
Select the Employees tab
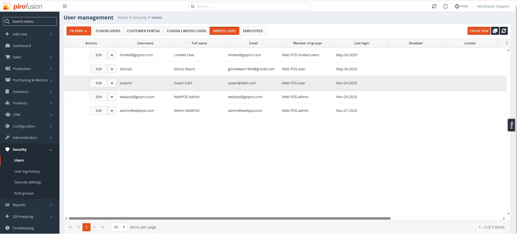(253, 31)
